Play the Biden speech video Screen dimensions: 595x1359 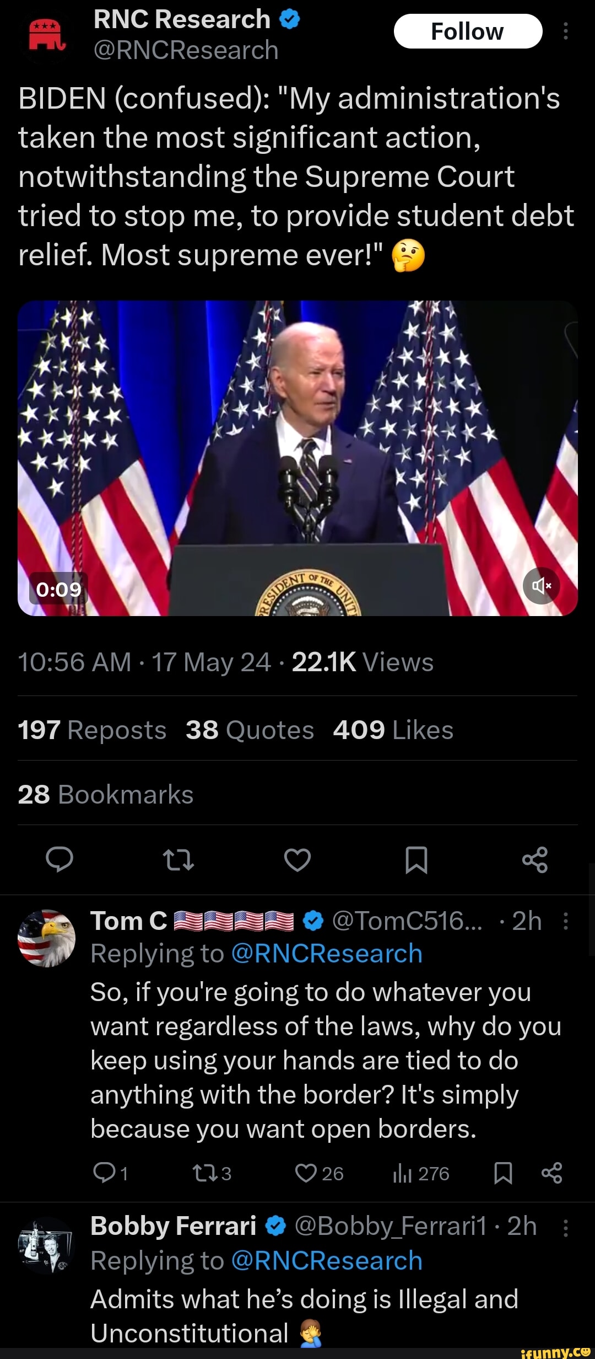[297, 458]
